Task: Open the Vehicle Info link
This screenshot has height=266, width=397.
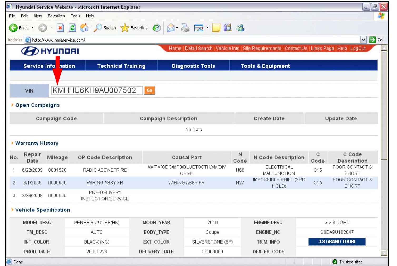Action: (x=228, y=48)
